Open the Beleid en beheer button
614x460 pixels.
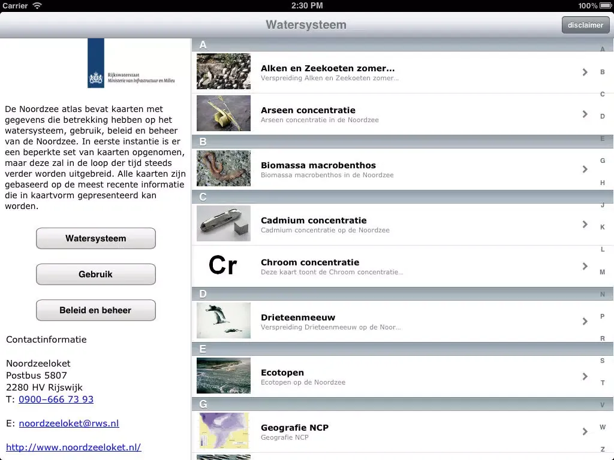click(x=96, y=310)
